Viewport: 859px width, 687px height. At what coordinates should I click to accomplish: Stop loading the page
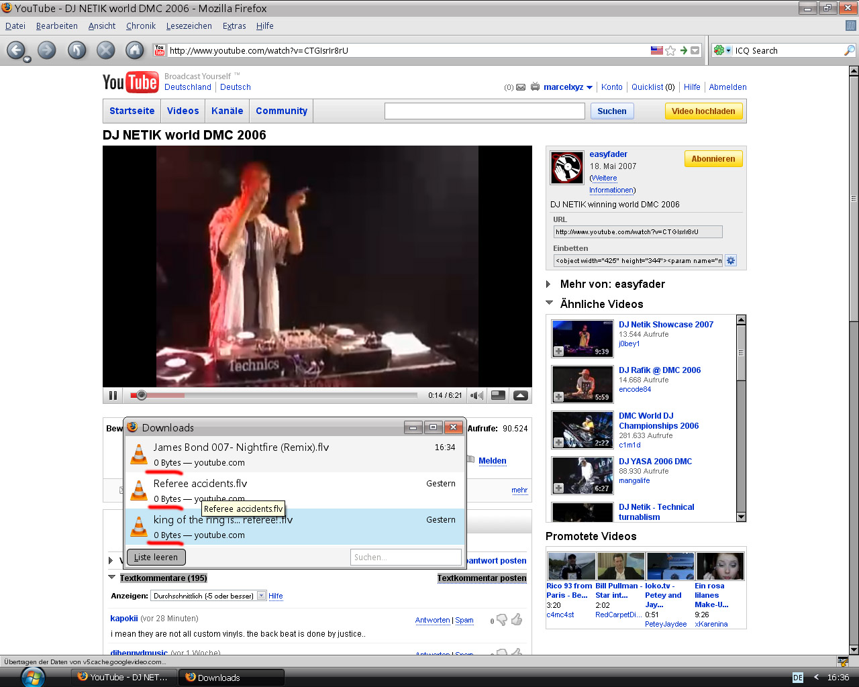[105, 50]
